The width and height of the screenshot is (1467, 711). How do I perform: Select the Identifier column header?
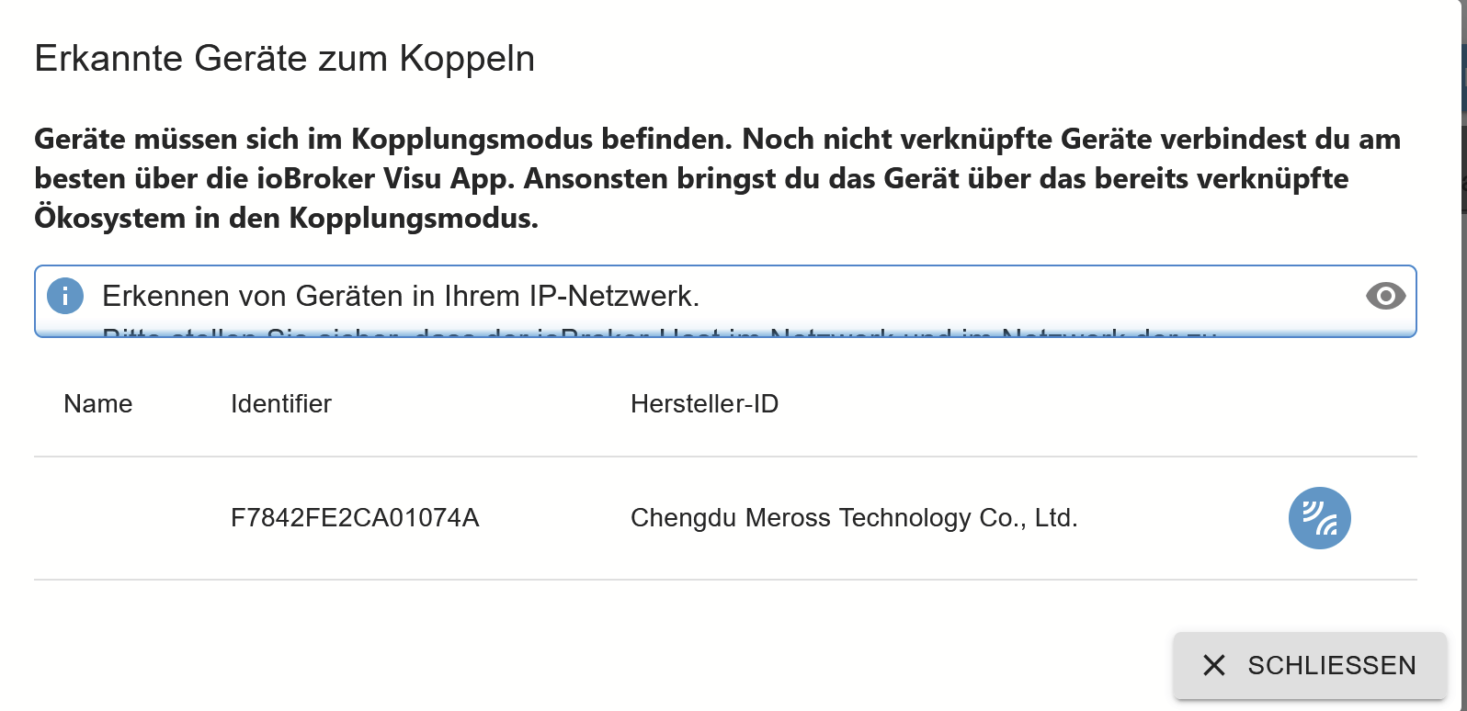coord(281,404)
